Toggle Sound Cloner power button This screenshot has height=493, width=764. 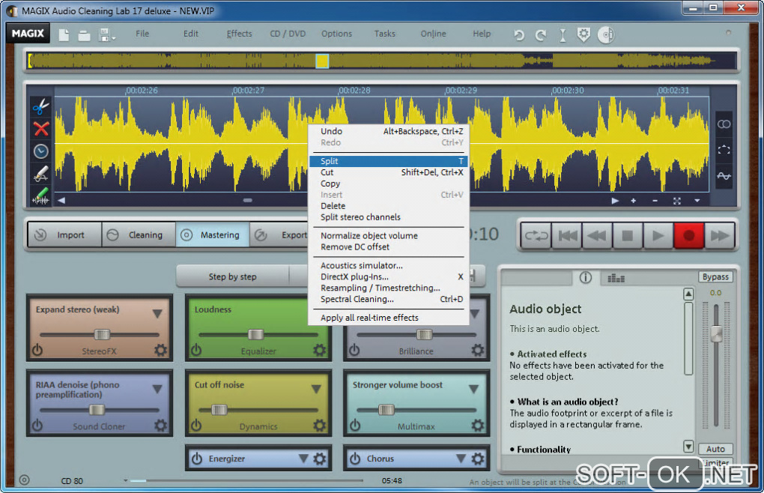(37, 426)
